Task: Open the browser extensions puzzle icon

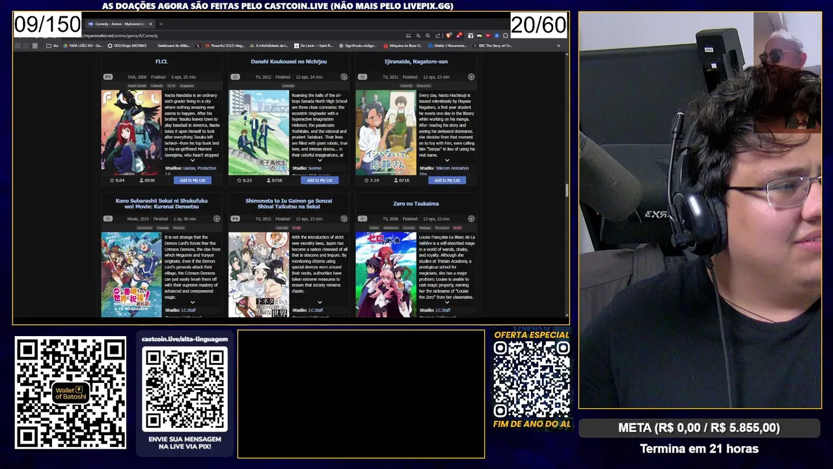Action: (506, 36)
